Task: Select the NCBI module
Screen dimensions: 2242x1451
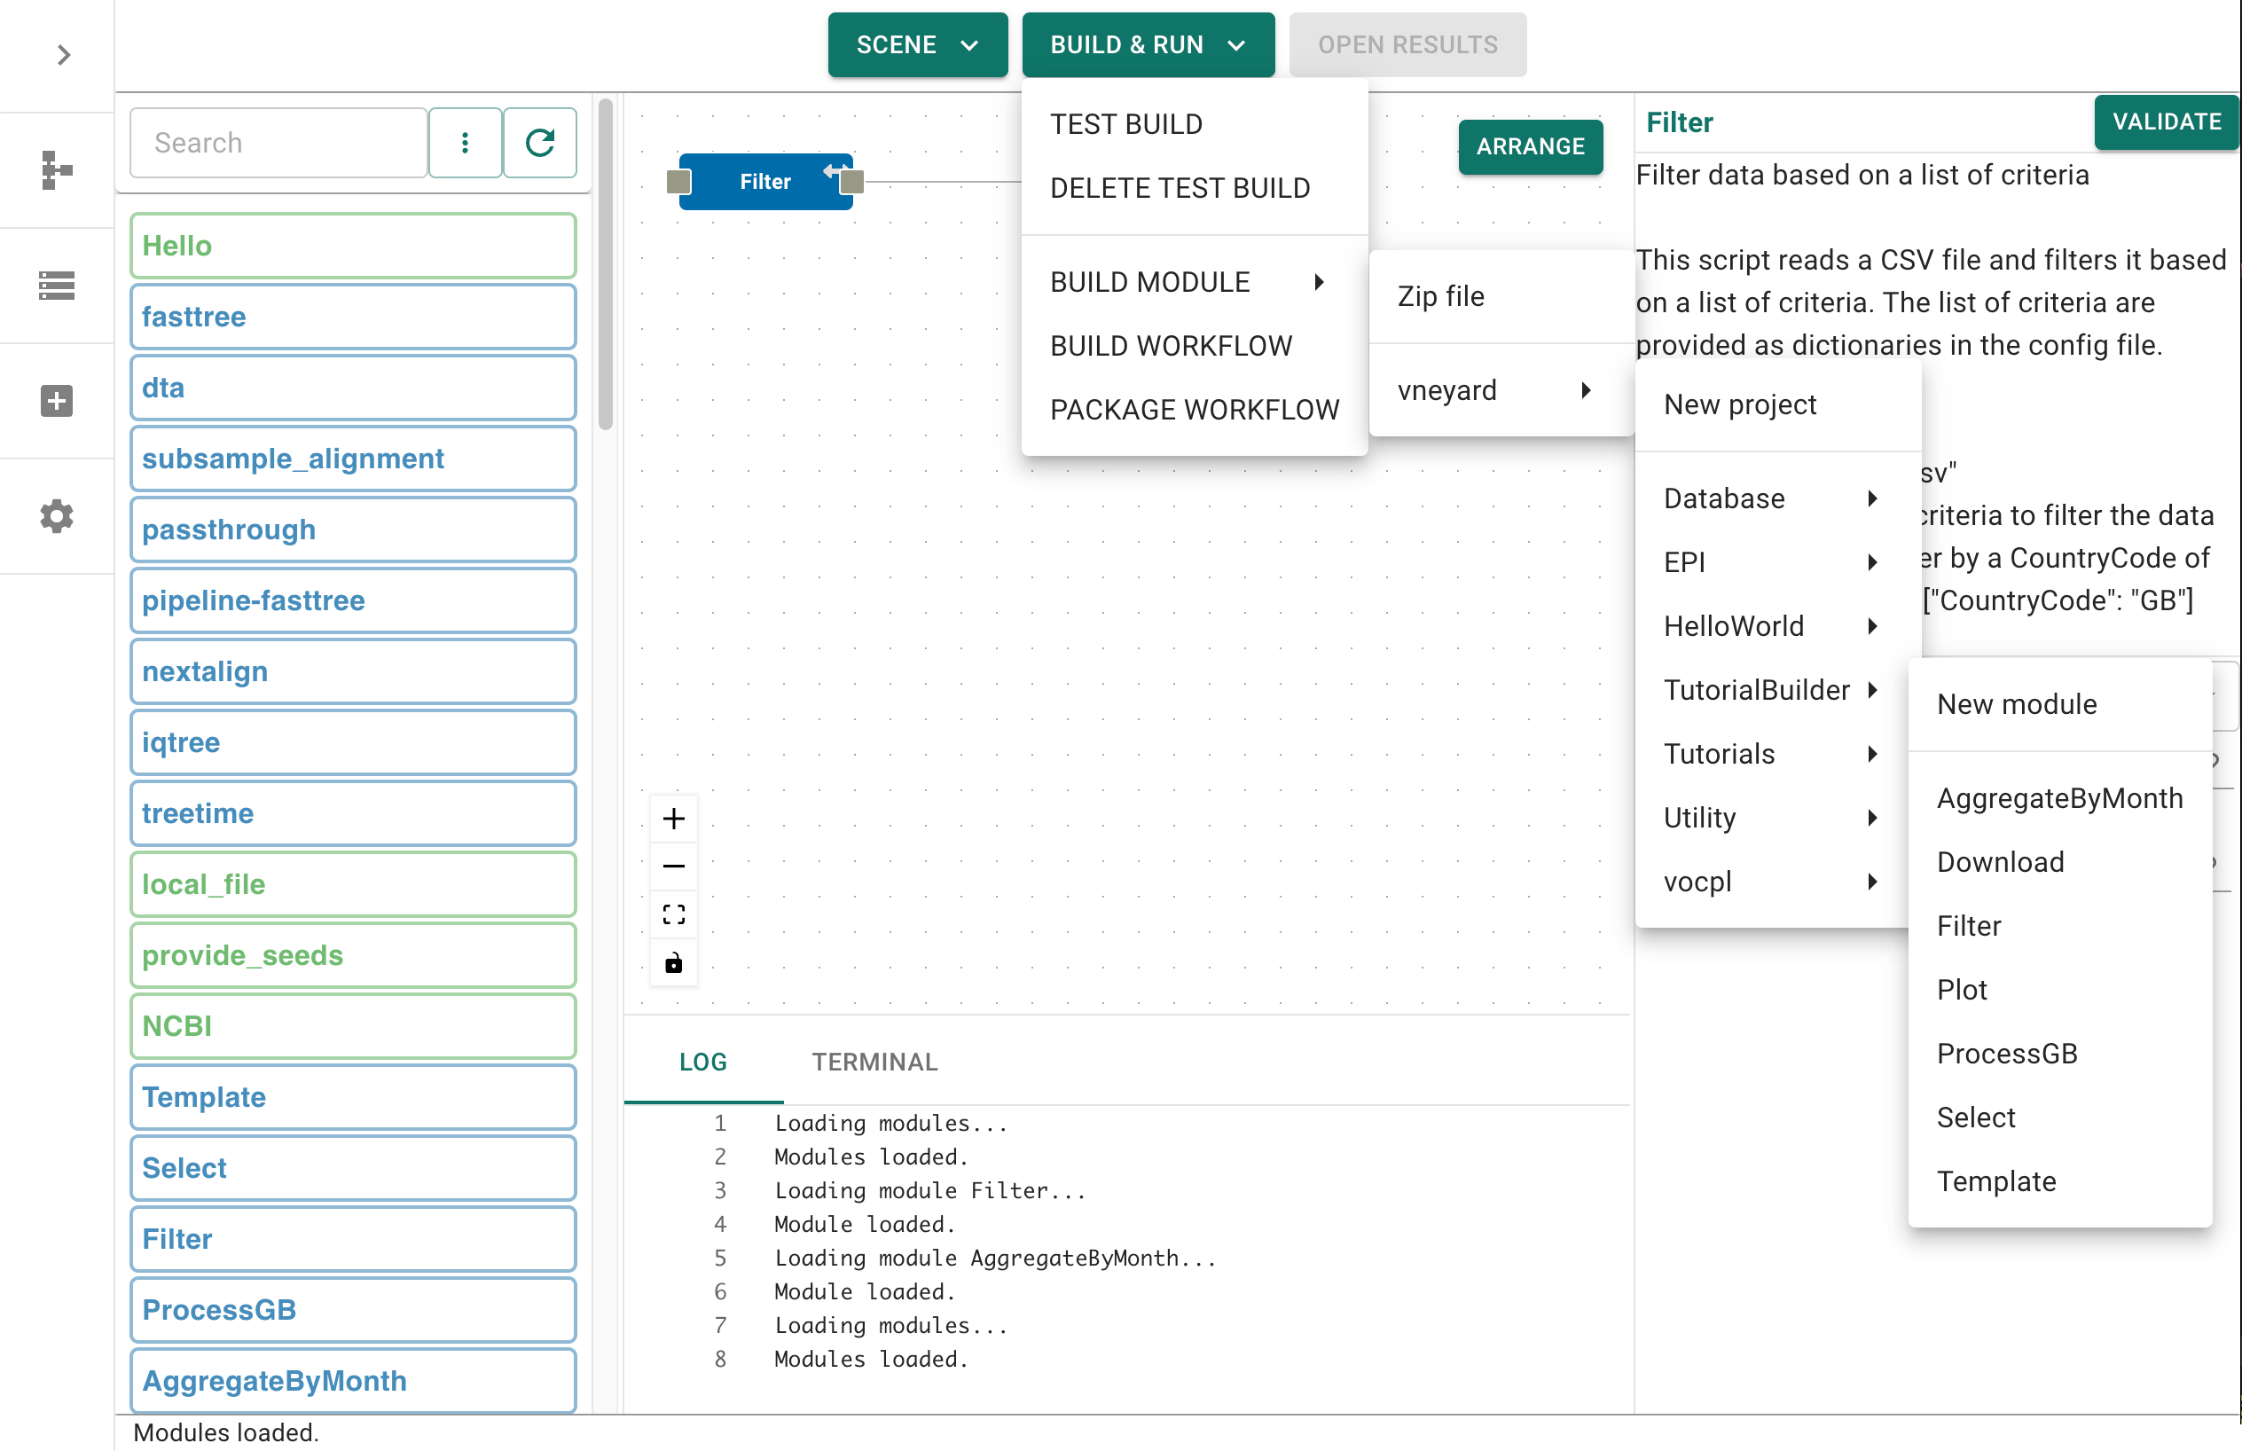Action: click(353, 1026)
